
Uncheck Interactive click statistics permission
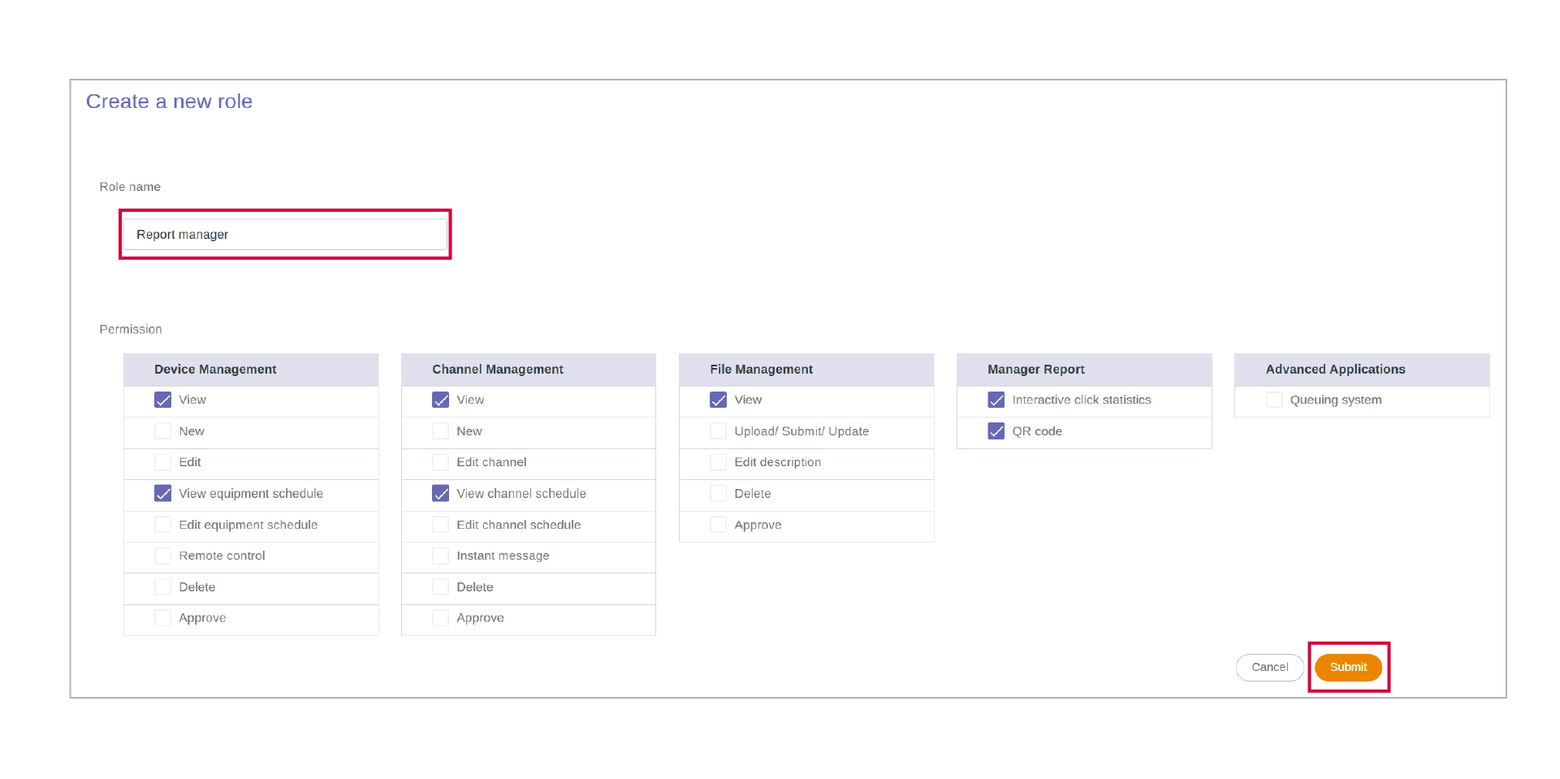point(996,400)
